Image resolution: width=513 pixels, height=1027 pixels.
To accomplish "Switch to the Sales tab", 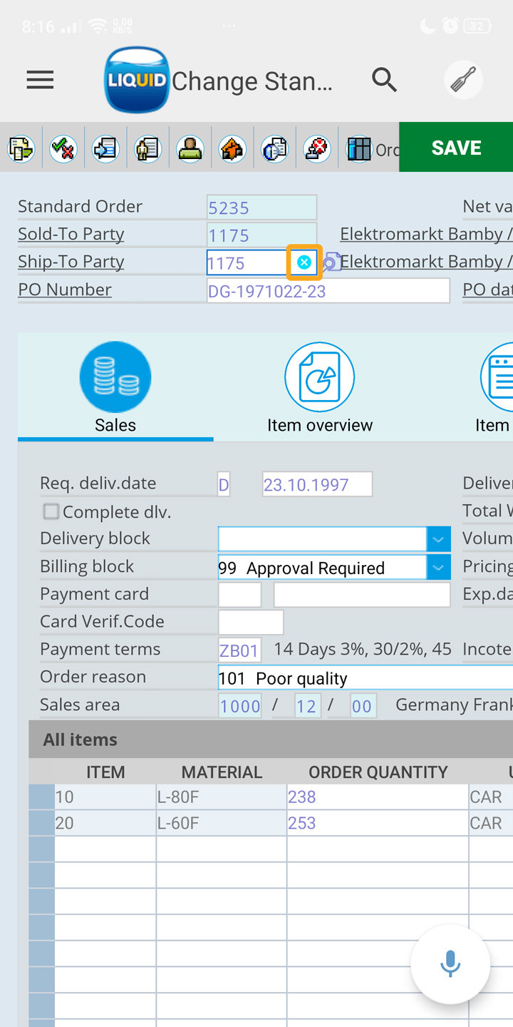I will coord(115,389).
